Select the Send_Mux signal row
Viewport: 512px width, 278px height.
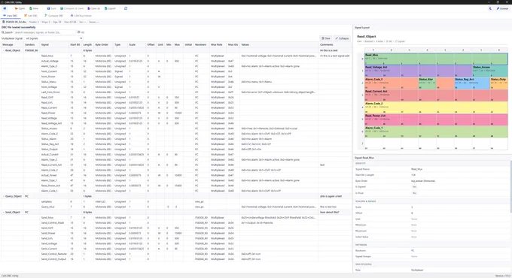(x=176, y=217)
